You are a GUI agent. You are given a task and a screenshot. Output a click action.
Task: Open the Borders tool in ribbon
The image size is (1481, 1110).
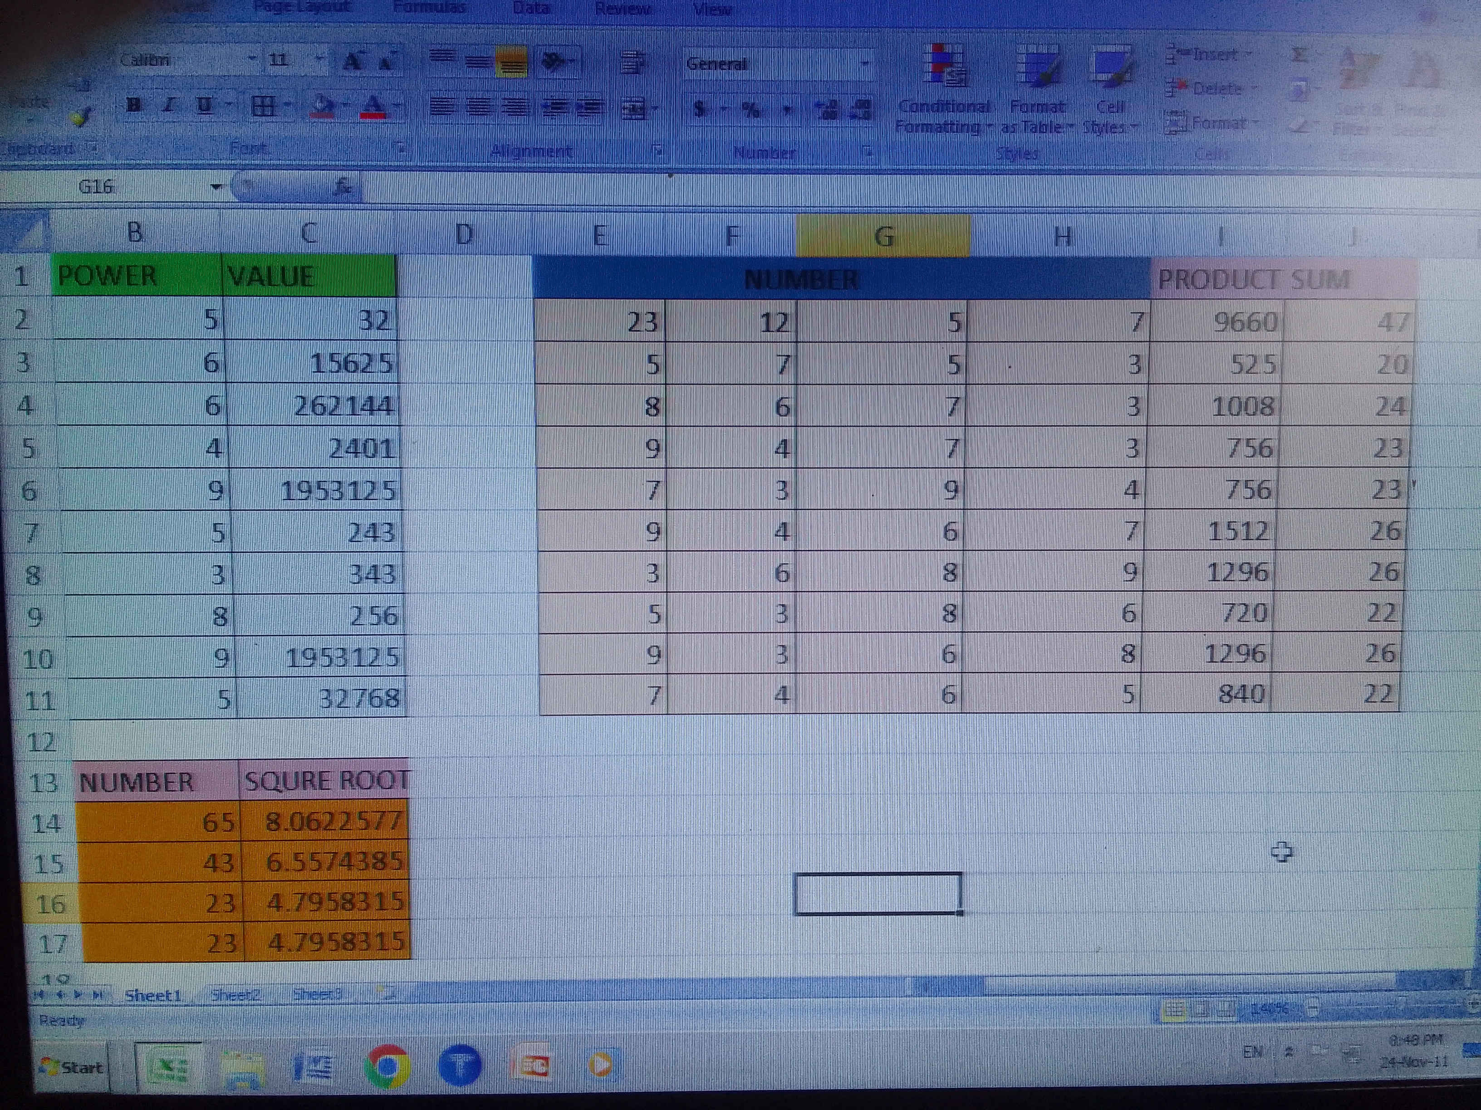point(263,106)
